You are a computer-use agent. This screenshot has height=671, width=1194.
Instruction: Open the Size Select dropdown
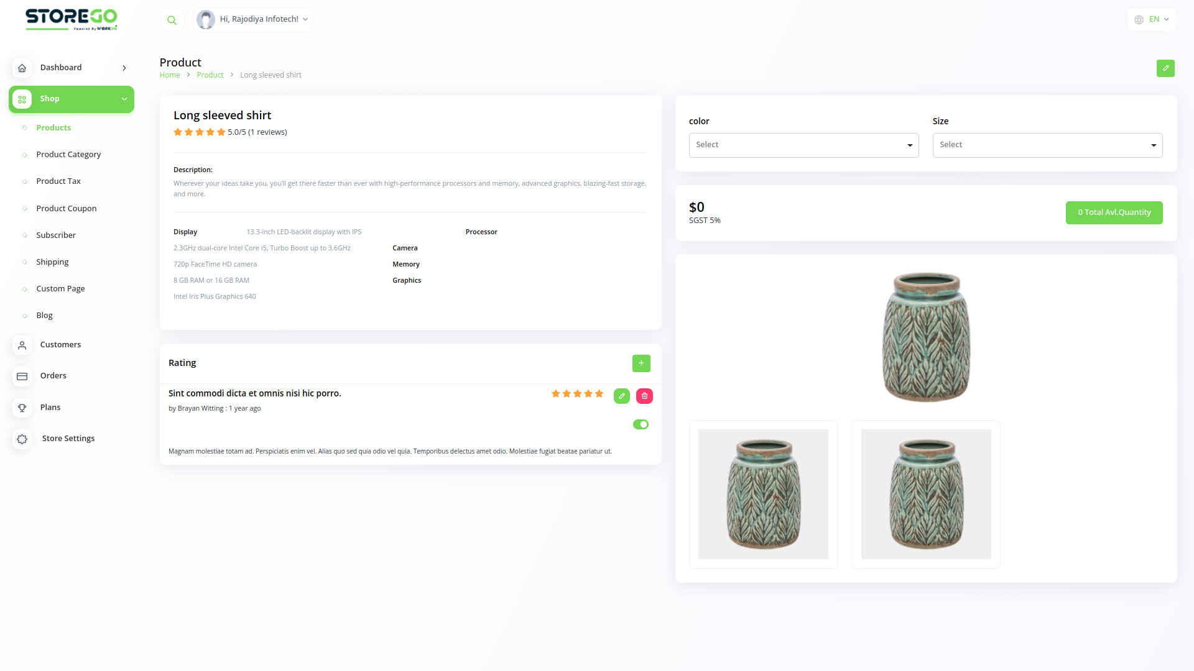(1047, 145)
